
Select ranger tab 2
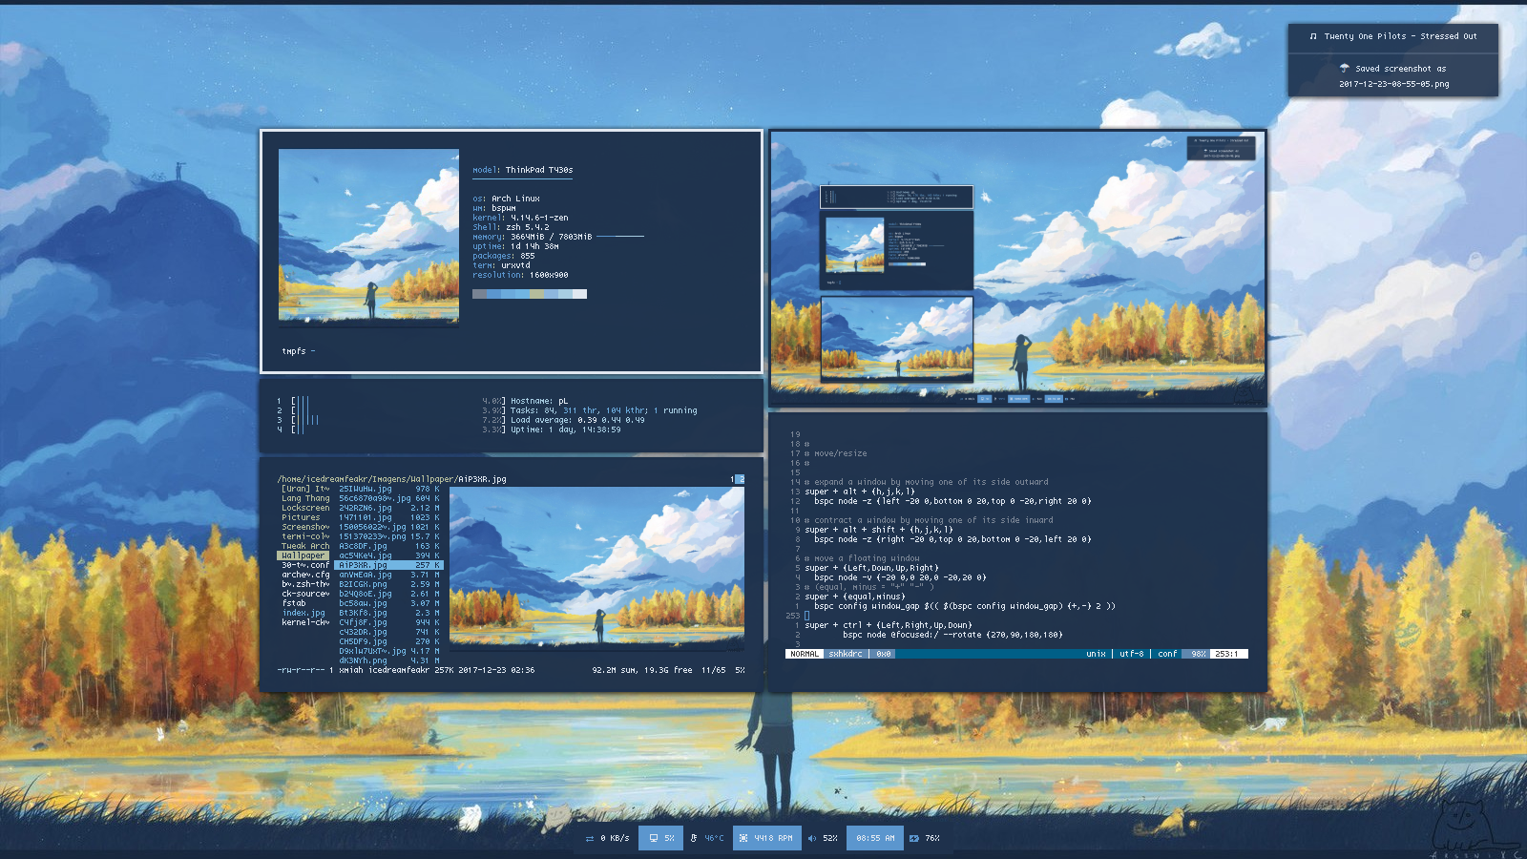(740, 479)
